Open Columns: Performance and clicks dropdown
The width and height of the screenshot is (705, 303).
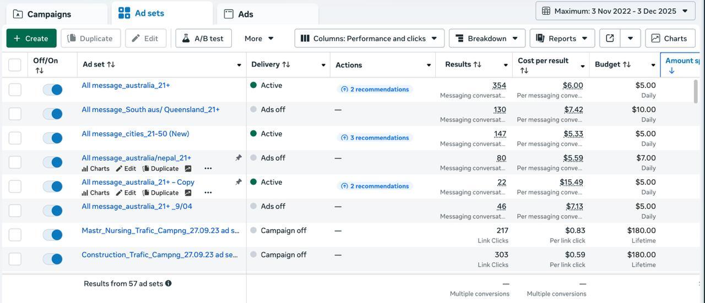(x=369, y=38)
